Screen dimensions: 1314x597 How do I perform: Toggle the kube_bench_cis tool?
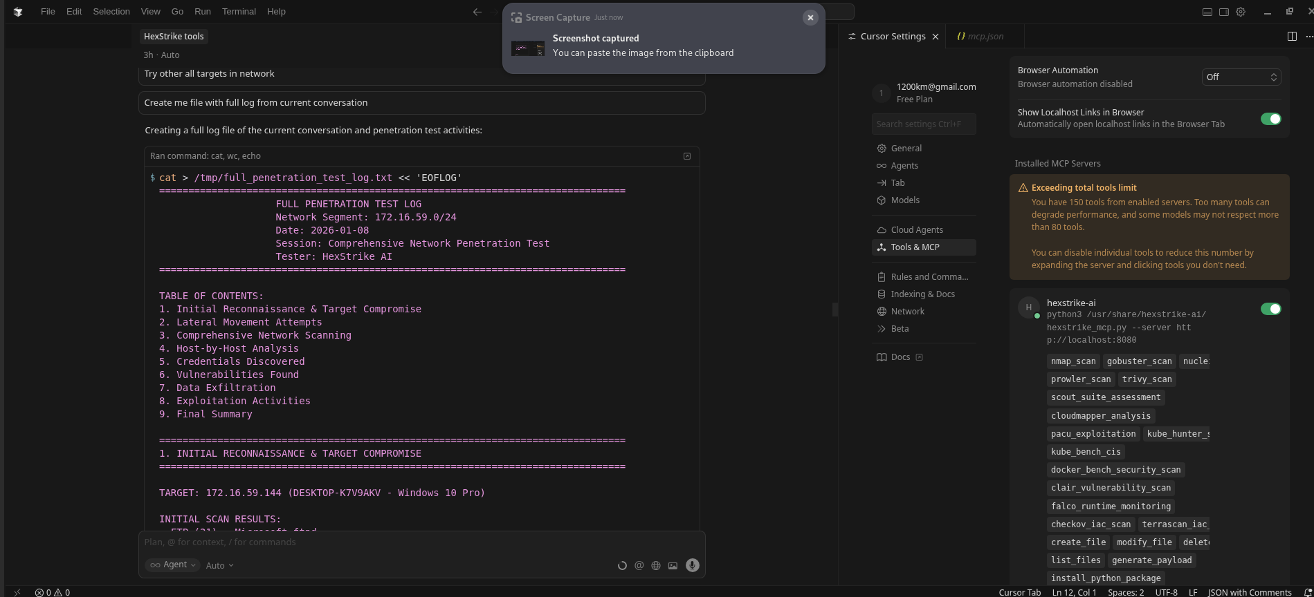[1086, 452]
